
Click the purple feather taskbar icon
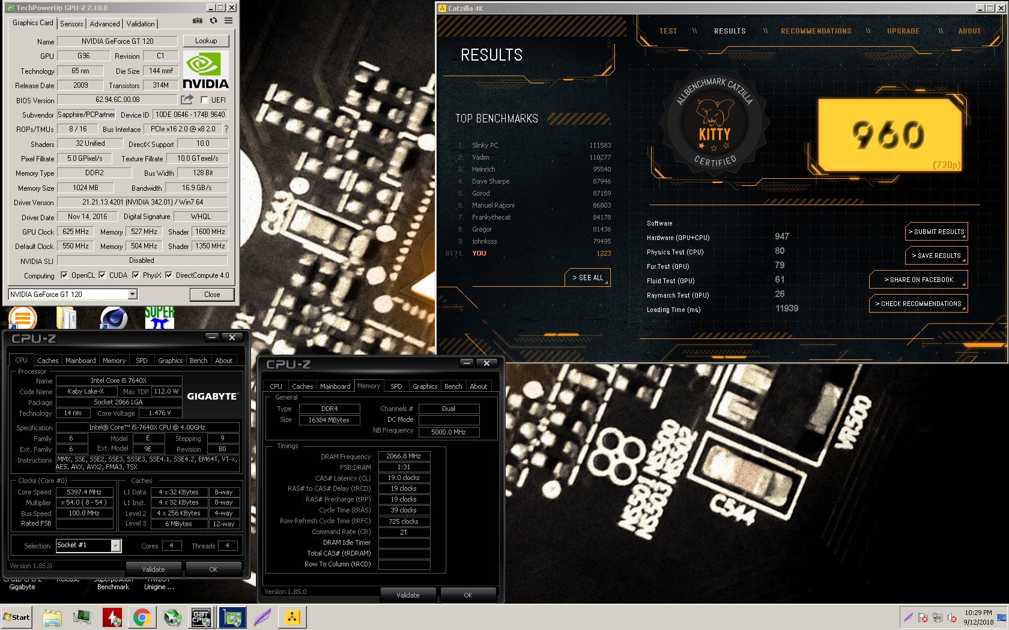262,617
